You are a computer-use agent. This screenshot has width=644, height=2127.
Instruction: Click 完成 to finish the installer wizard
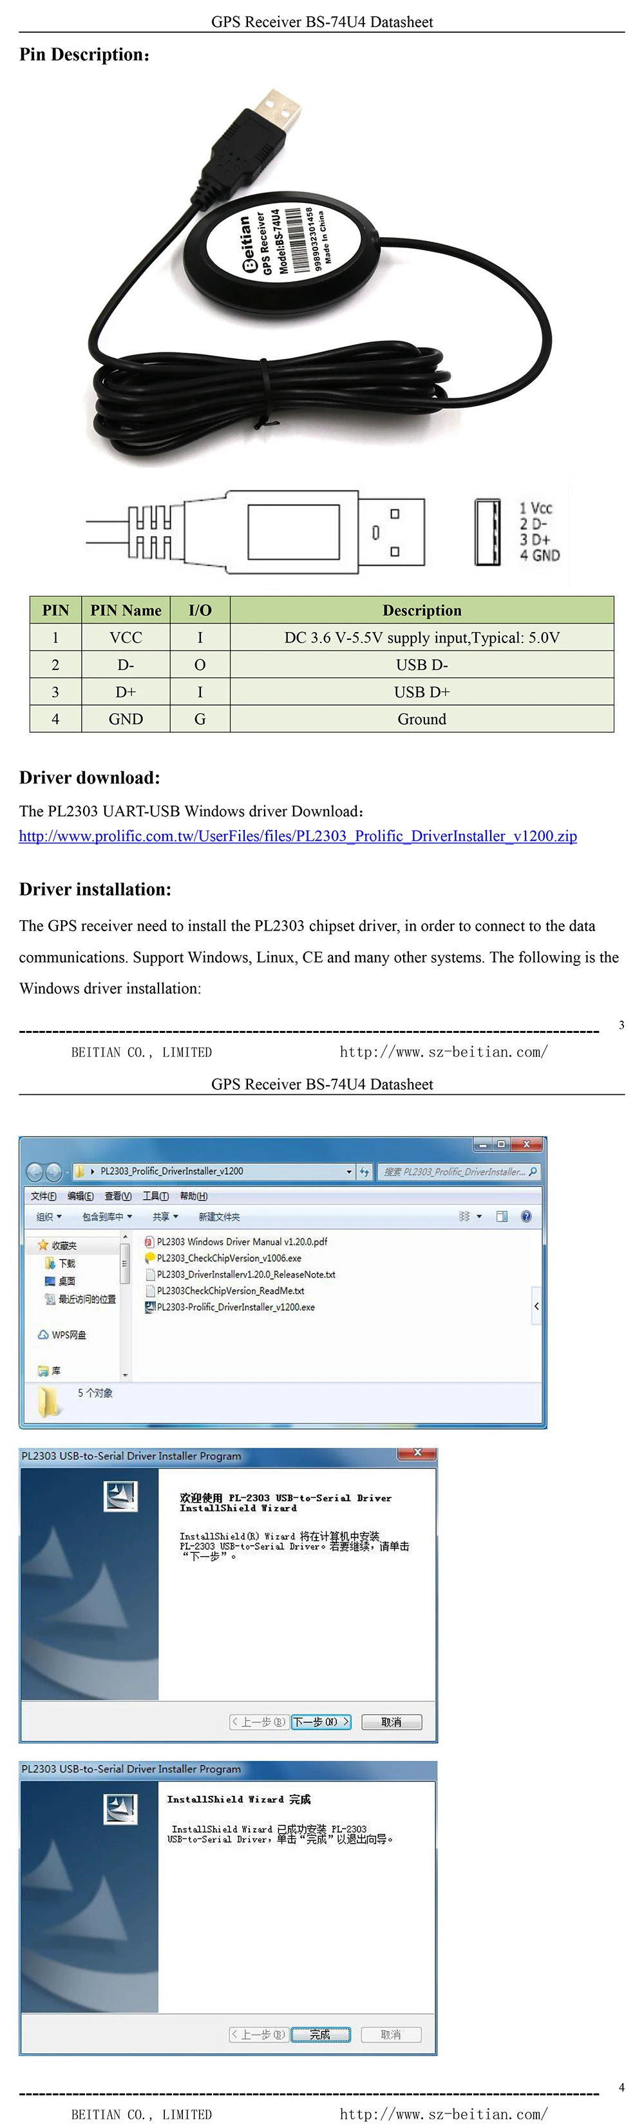coord(320,2034)
